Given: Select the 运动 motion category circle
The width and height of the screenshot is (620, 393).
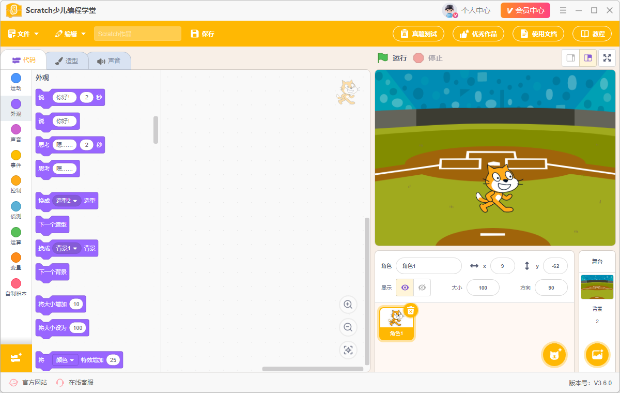Looking at the screenshot, I should point(16,78).
